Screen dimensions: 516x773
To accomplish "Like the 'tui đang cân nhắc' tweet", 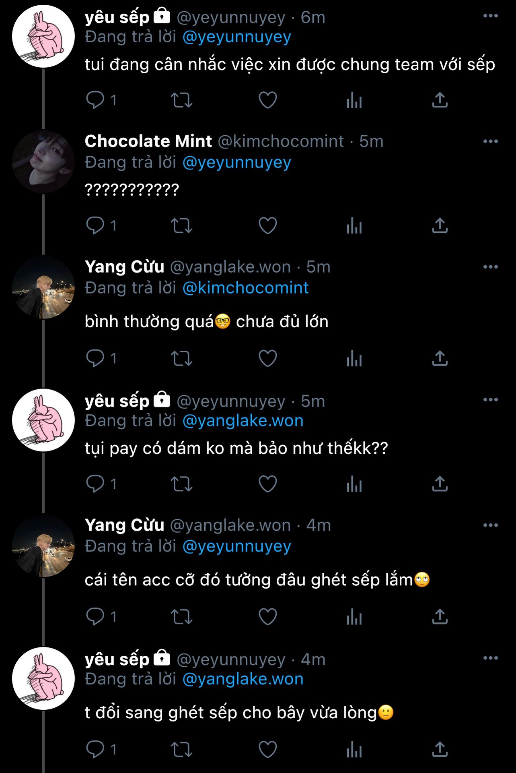I will click(x=267, y=100).
